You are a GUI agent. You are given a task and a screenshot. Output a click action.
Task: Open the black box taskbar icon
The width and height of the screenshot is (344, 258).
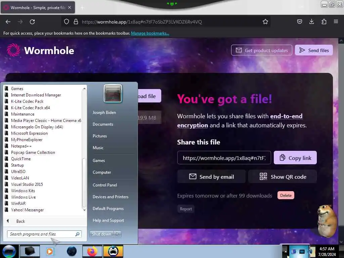[x=30, y=251]
